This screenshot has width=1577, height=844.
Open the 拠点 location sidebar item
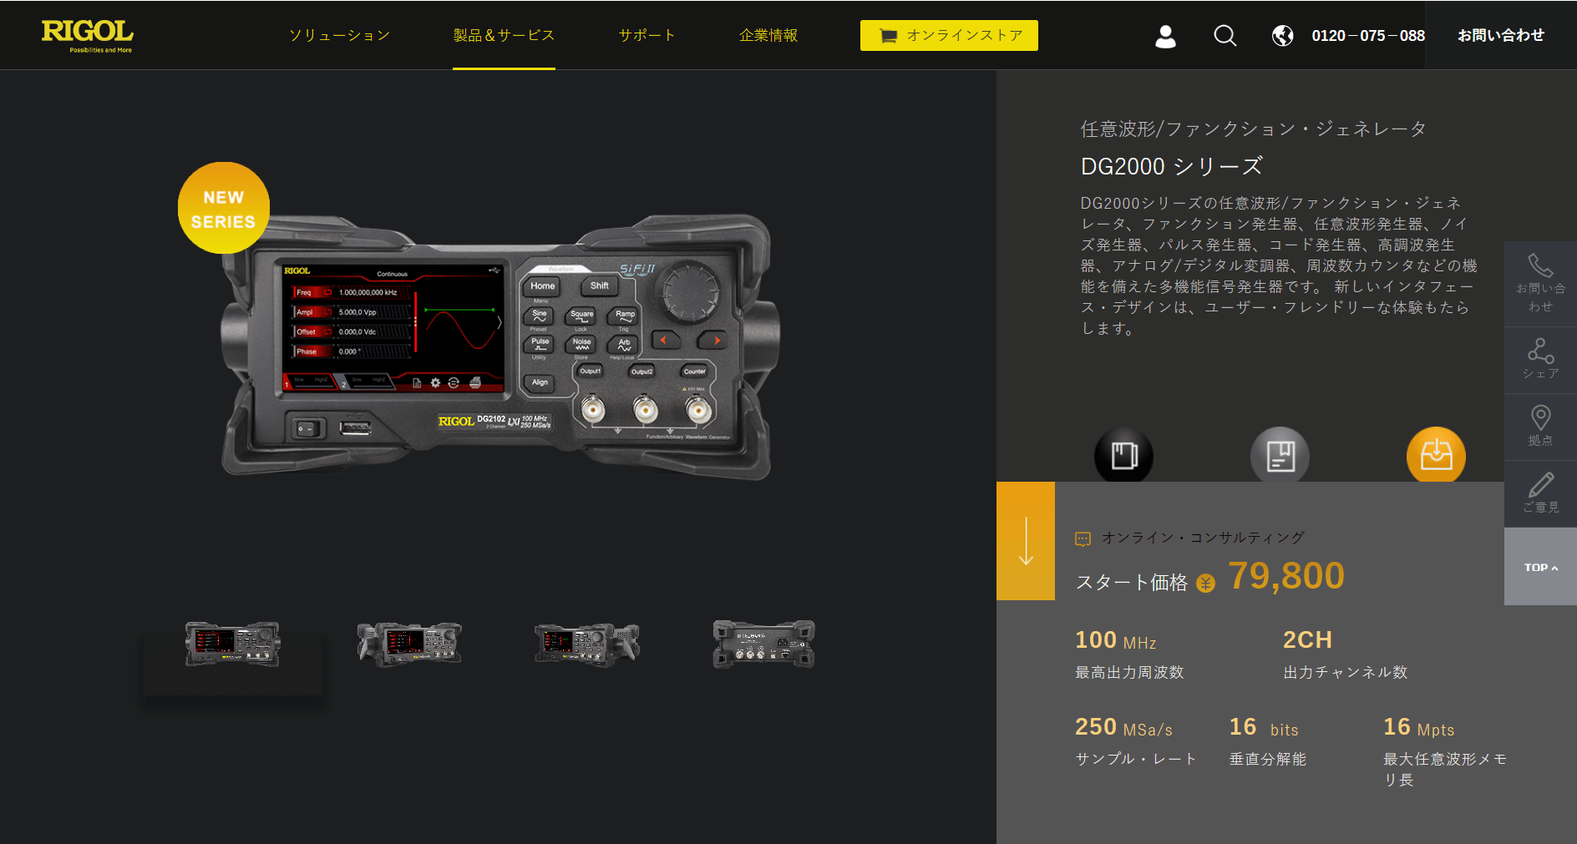coord(1540,427)
